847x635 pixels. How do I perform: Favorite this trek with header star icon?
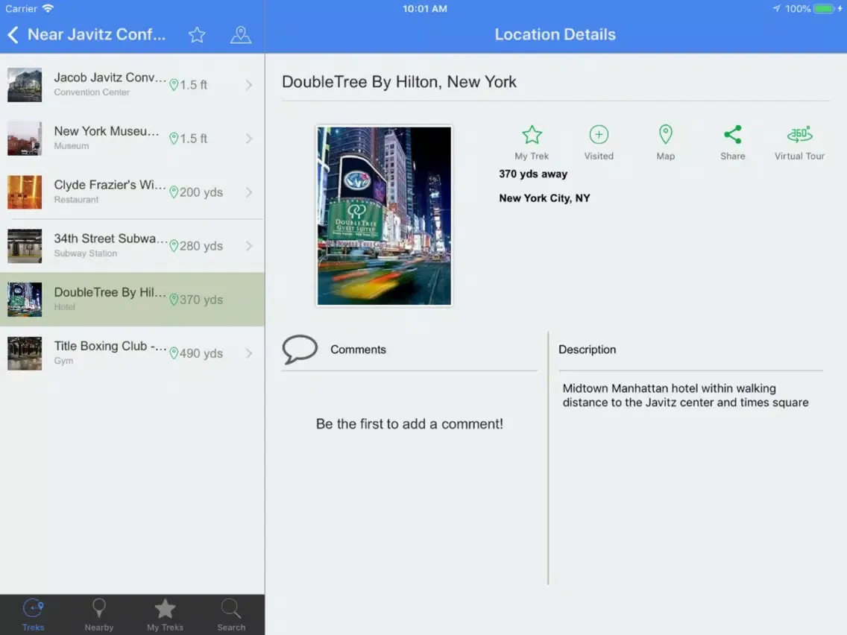click(x=197, y=34)
